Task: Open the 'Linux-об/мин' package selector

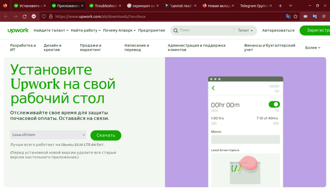Action: [x=48, y=135]
